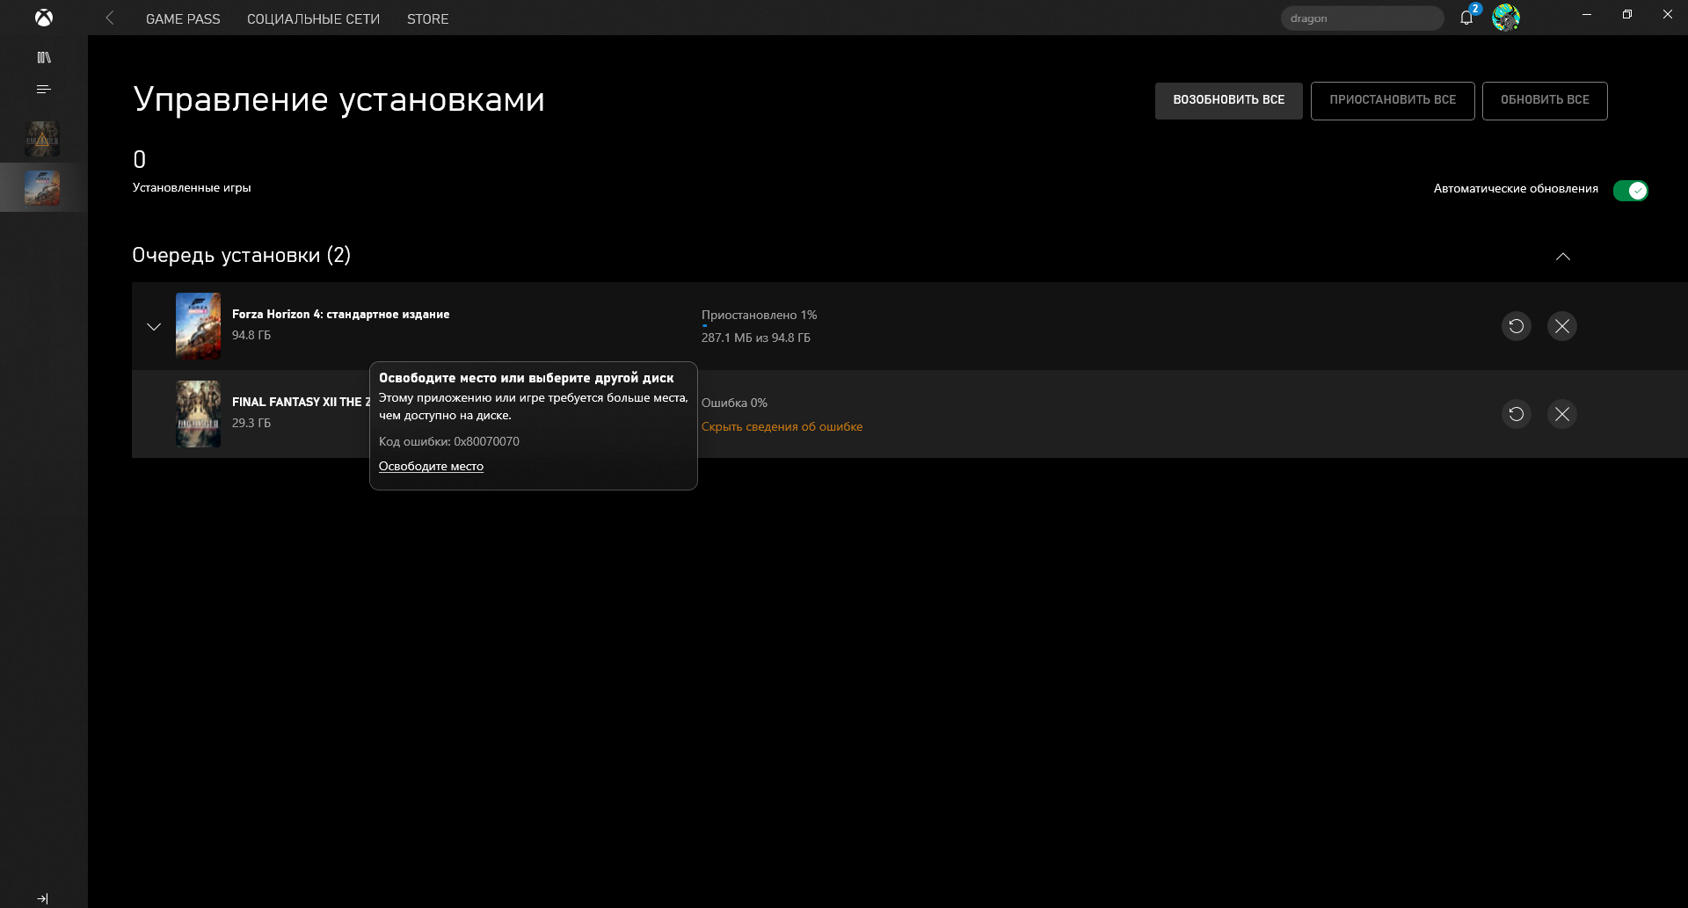Click ВОЗОБНОВИТЬ ВСЕ button
Viewport: 1688px width, 908px height.
coord(1228,100)
